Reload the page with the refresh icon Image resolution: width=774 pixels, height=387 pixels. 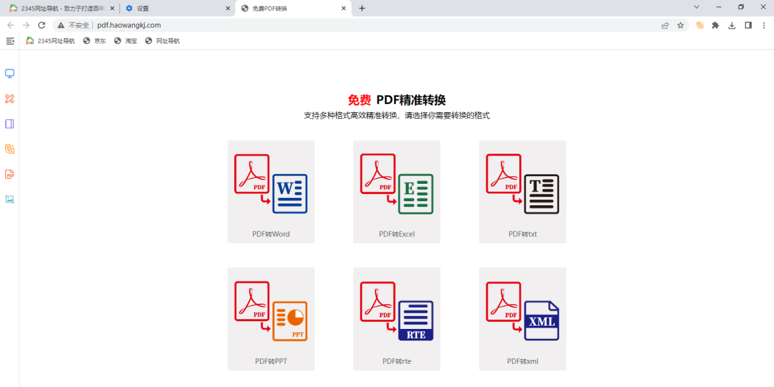point(41,25)
